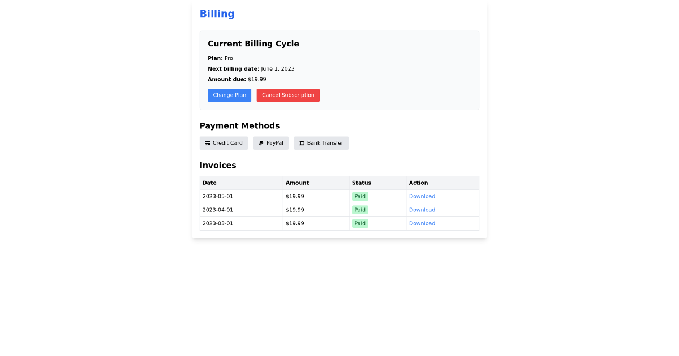
Task: Click the Paid badge for 2023-03-01
Action: pyautogui.click(x=360, y=223)
